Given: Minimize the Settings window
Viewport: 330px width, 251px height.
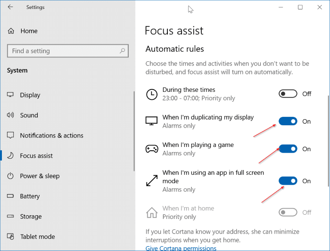Looking at the screenshot, I should (281, 7).
